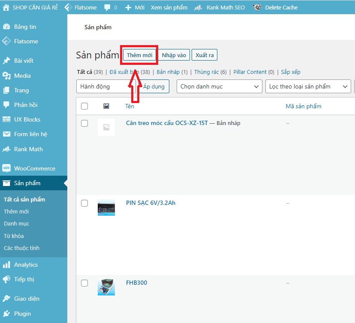Open Danh mục in the Sản phẩm submenu
The image size is (355, 323).
16,223
